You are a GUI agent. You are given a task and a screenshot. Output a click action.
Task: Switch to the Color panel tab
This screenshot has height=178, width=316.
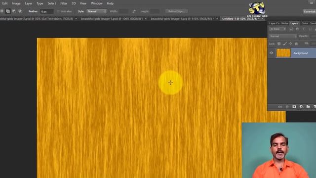[x=305, y=23]
